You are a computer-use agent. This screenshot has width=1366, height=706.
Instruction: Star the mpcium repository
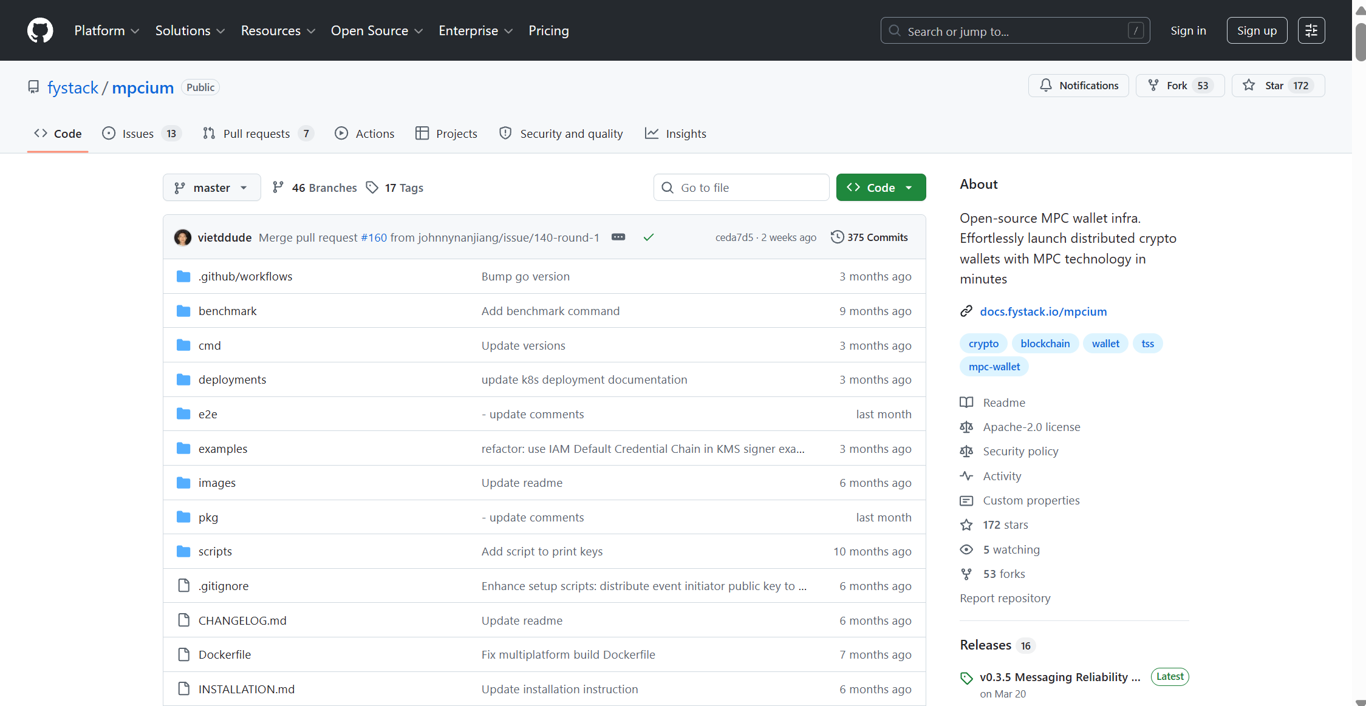click(x=1278, y=86)
